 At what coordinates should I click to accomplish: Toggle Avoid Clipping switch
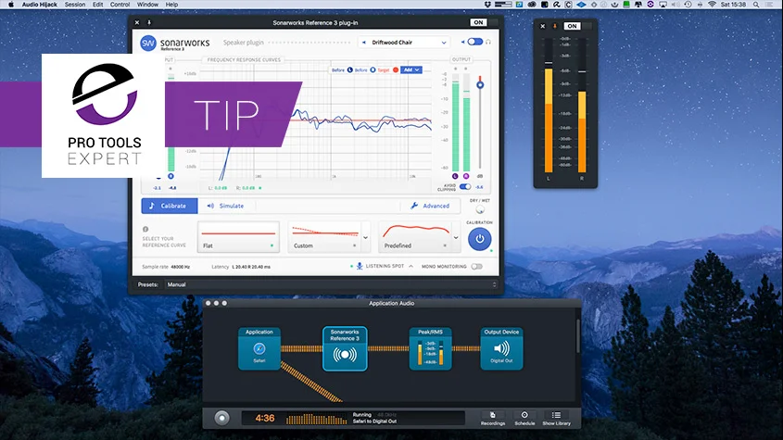pyautogui.click(x=465, y=187)
